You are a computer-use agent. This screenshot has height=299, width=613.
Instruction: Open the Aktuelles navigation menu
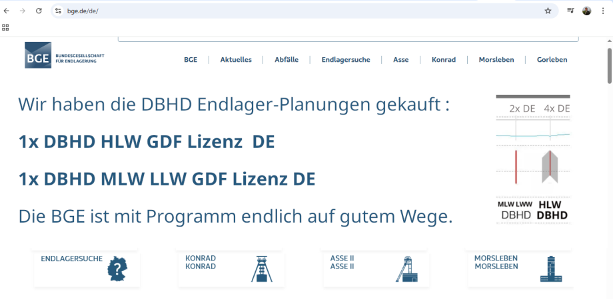coord(236,60)
